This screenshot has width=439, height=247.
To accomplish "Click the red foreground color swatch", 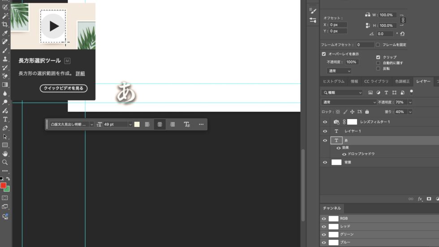I will coord(3,185).
